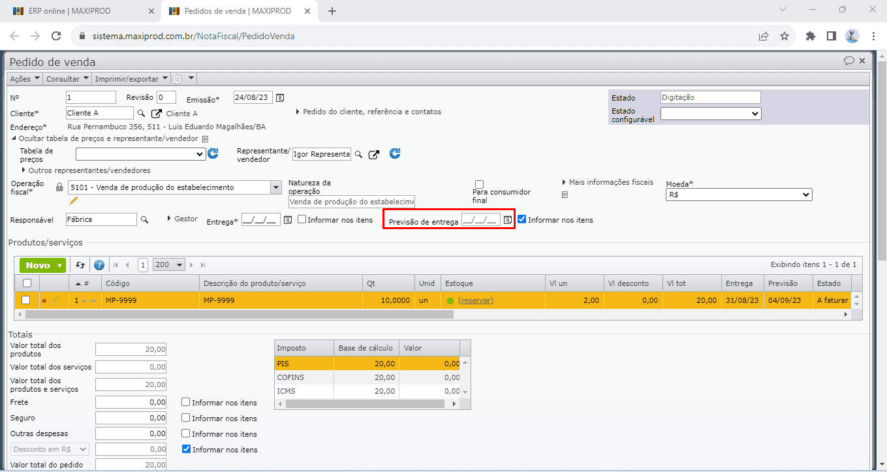Click the Responsável input field

point(101,219)
